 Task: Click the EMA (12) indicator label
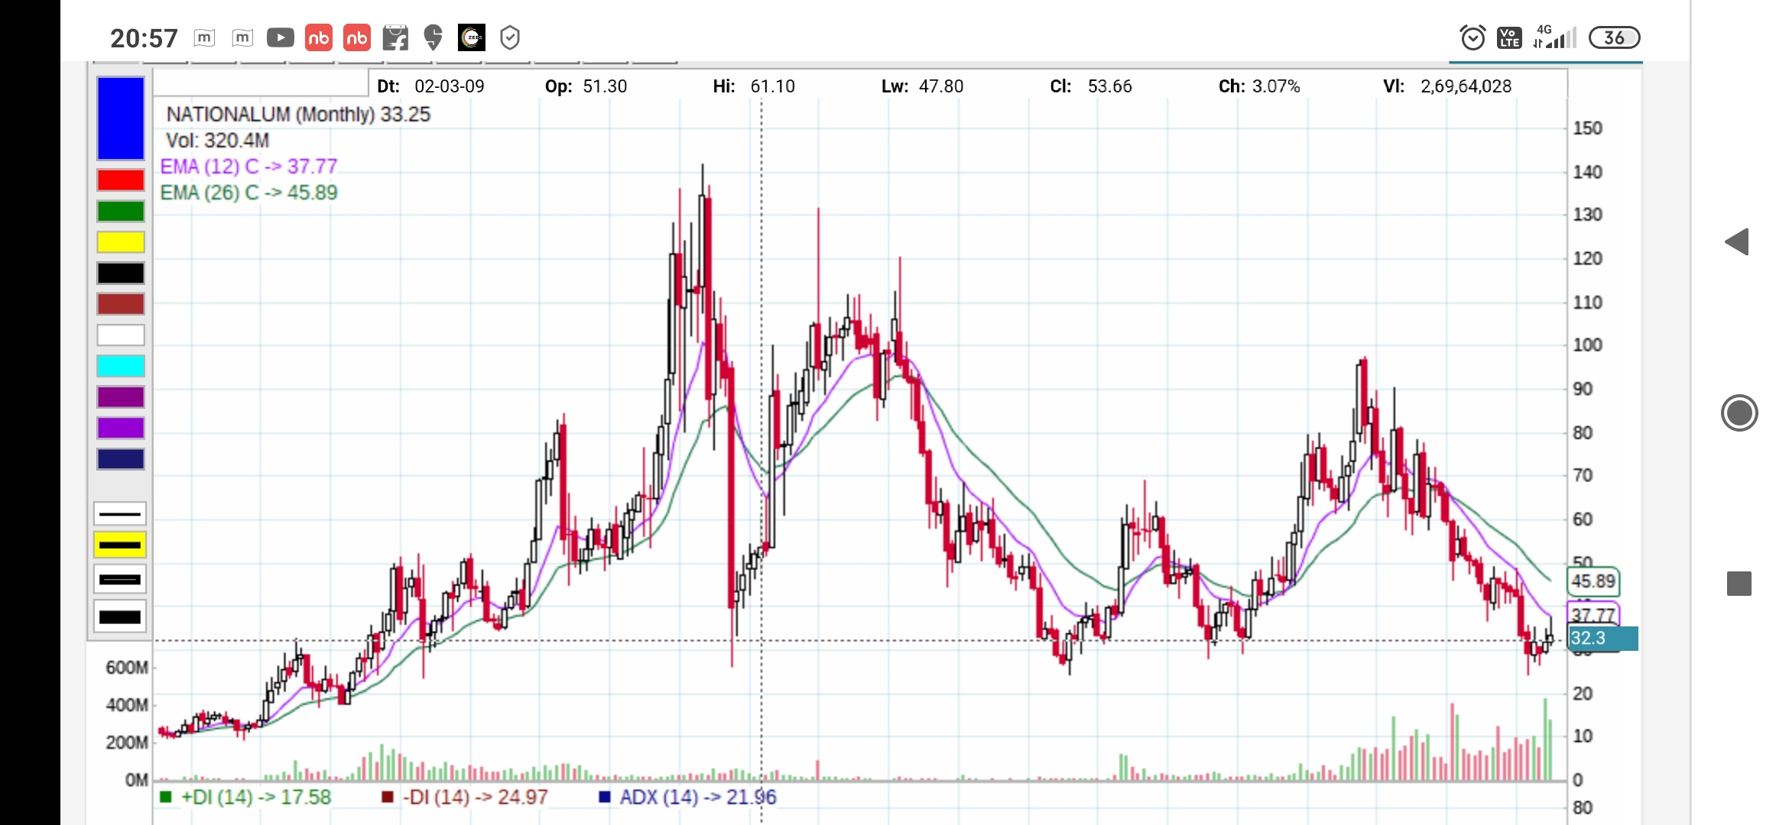248,167
